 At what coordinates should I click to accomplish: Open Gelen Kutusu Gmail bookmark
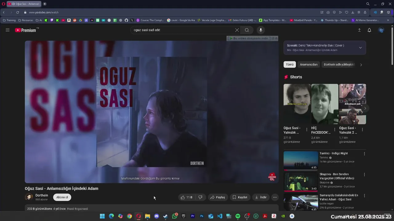[242, 20]
